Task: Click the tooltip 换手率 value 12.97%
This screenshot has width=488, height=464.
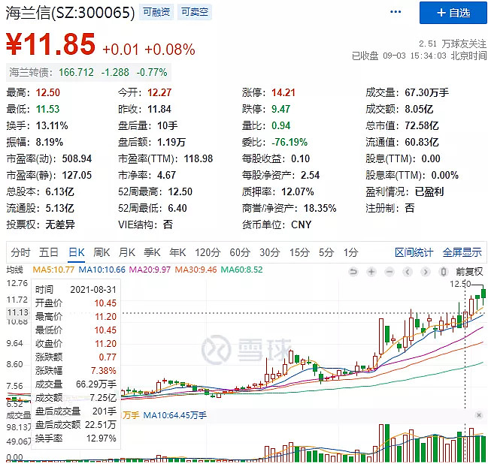Action: pos(102,438)
